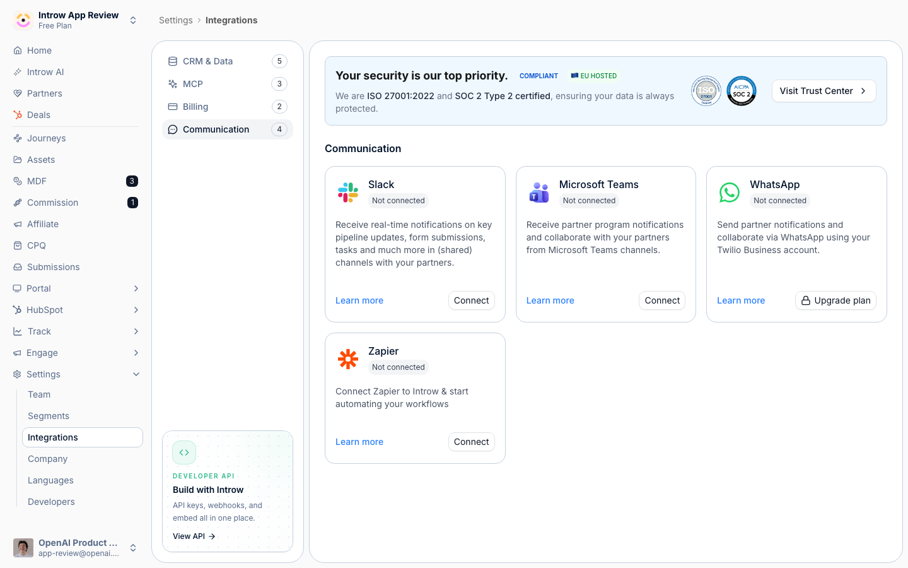Screen dimensions: 908x568
Task: Connect the Slack integration
Action: pyautogui.click(x=472, y=300)
